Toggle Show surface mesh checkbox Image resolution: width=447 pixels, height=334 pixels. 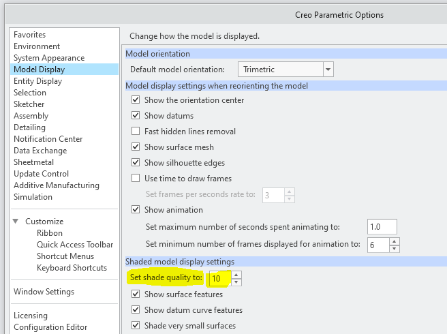[136, 147]
